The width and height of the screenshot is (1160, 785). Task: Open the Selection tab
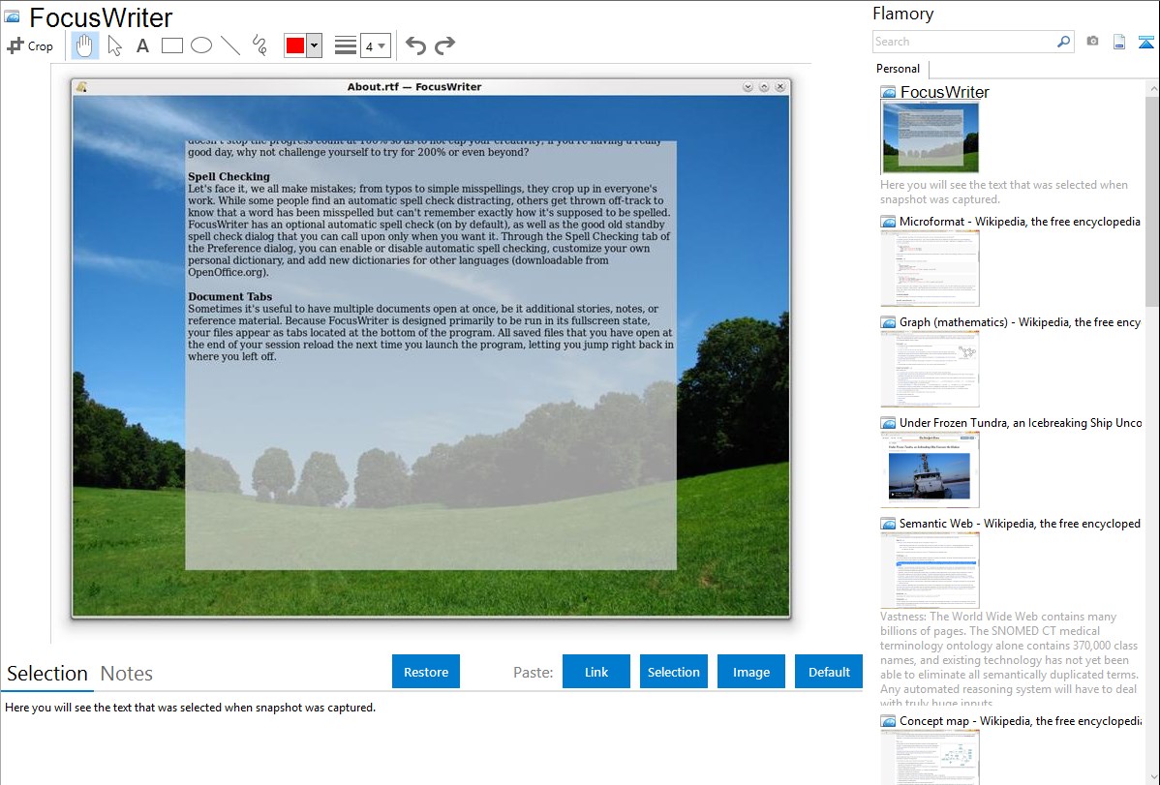pyautogui.click(x=47, y=674)
